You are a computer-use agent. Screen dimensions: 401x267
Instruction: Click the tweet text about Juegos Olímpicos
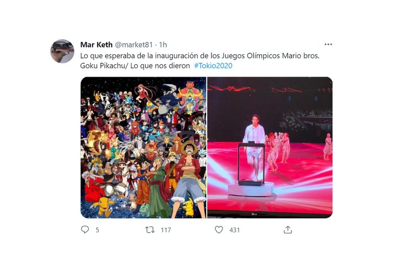pos(200,60)
